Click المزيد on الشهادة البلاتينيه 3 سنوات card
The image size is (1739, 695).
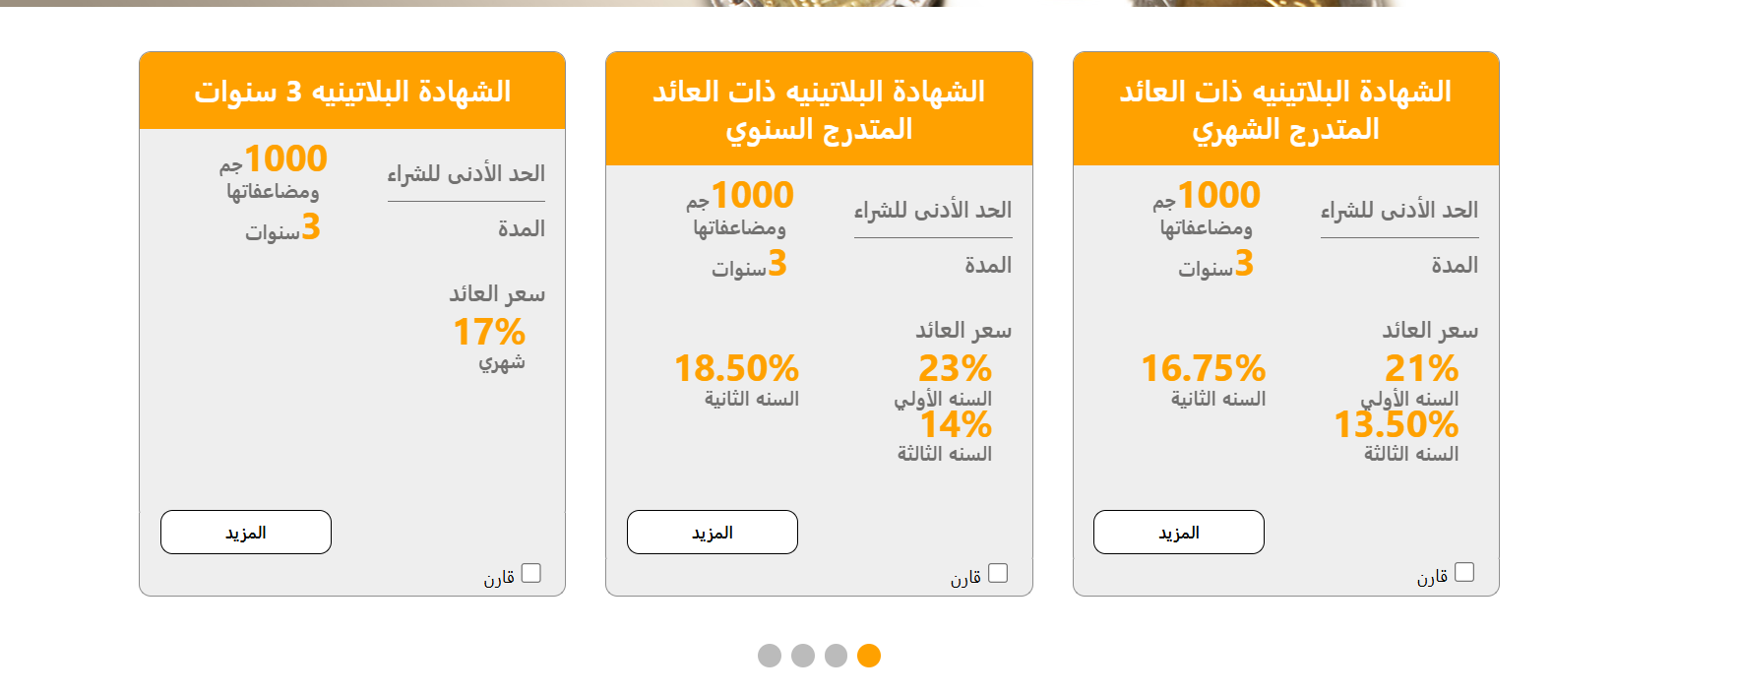(x=246, y=533)
